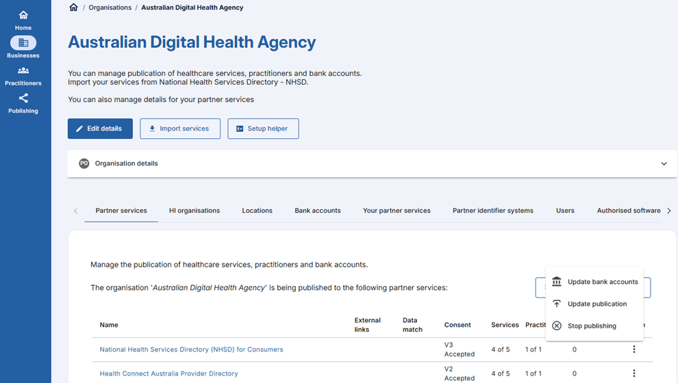678x383 pixels.
Task: Click the Home icon in sidebar
Action: [23, 16]
